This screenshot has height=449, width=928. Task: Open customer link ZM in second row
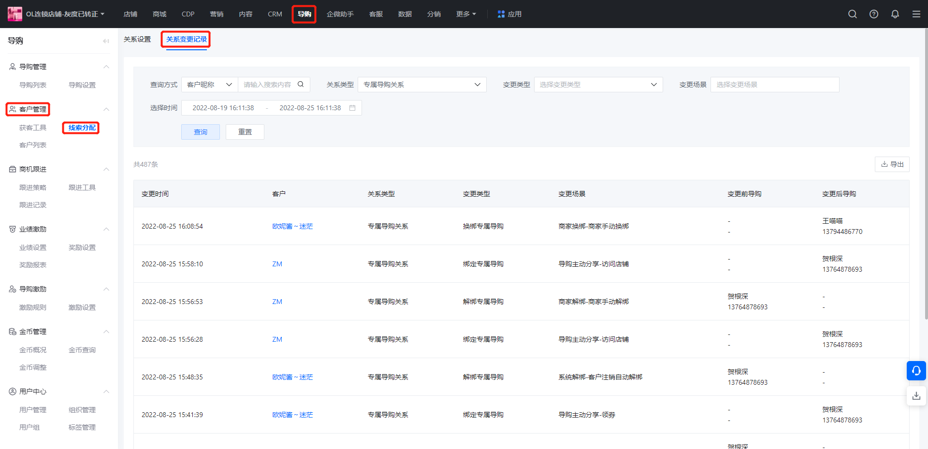pyautogui.click(x=277, y=264)
